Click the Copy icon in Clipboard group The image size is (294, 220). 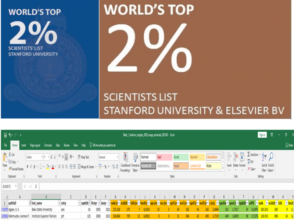tap(10, 162)
